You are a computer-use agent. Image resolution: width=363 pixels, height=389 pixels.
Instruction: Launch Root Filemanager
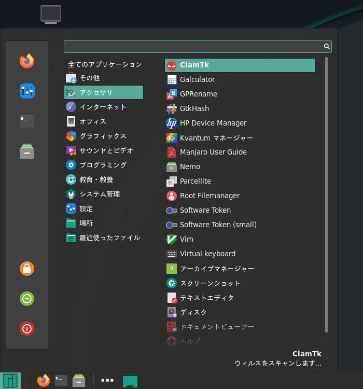tap(240, 196)
